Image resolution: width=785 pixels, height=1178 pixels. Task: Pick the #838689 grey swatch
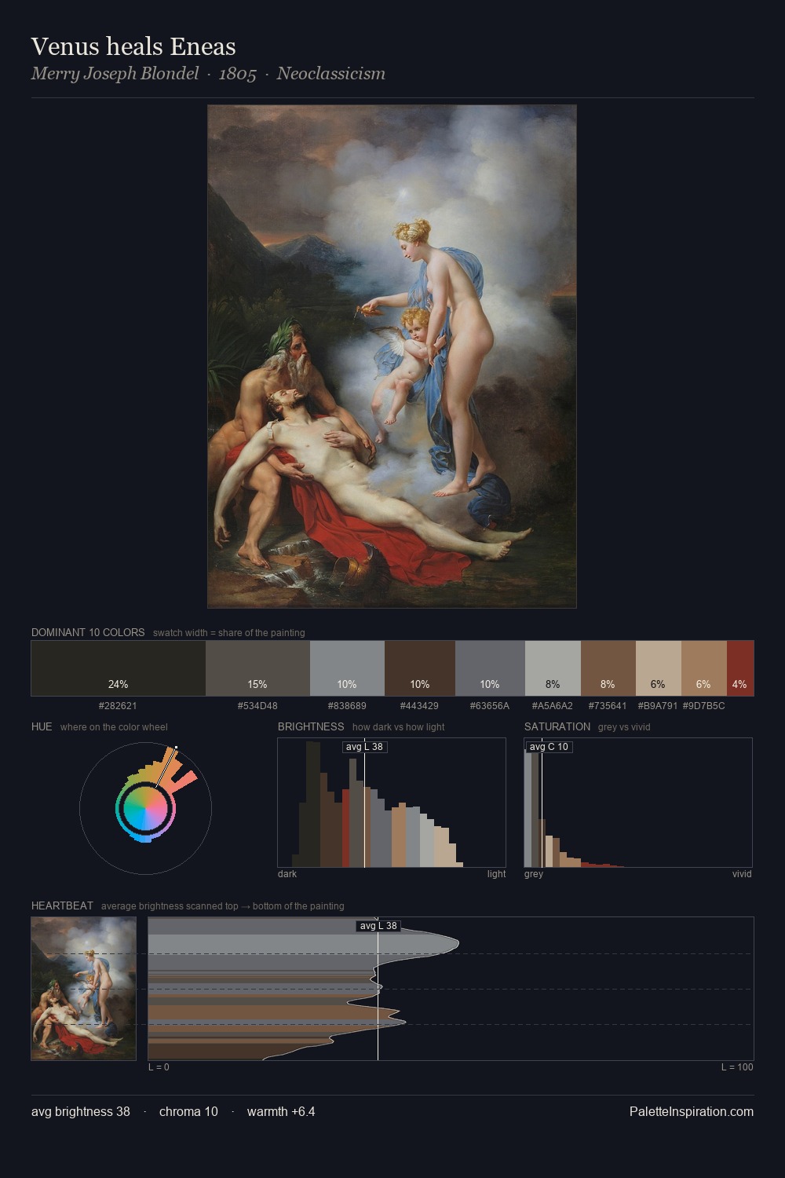347,668
